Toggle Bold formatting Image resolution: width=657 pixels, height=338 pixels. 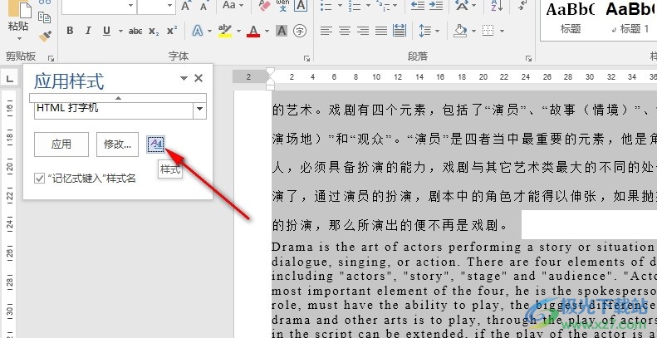[x=70, y=31]
